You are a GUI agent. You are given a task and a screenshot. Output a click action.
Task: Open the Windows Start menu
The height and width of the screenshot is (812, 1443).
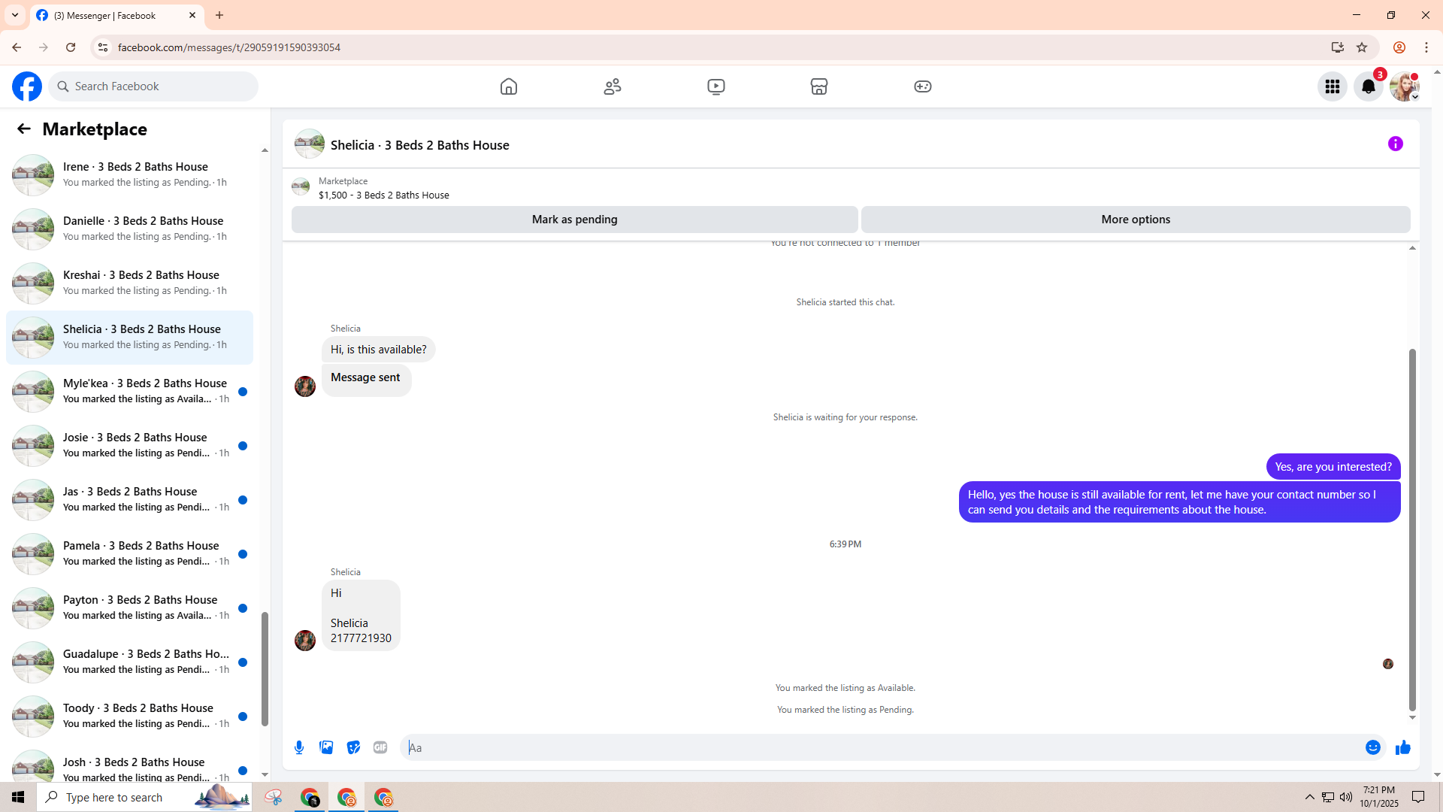18,797
